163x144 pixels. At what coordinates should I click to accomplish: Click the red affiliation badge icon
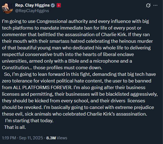coord(59,5)
